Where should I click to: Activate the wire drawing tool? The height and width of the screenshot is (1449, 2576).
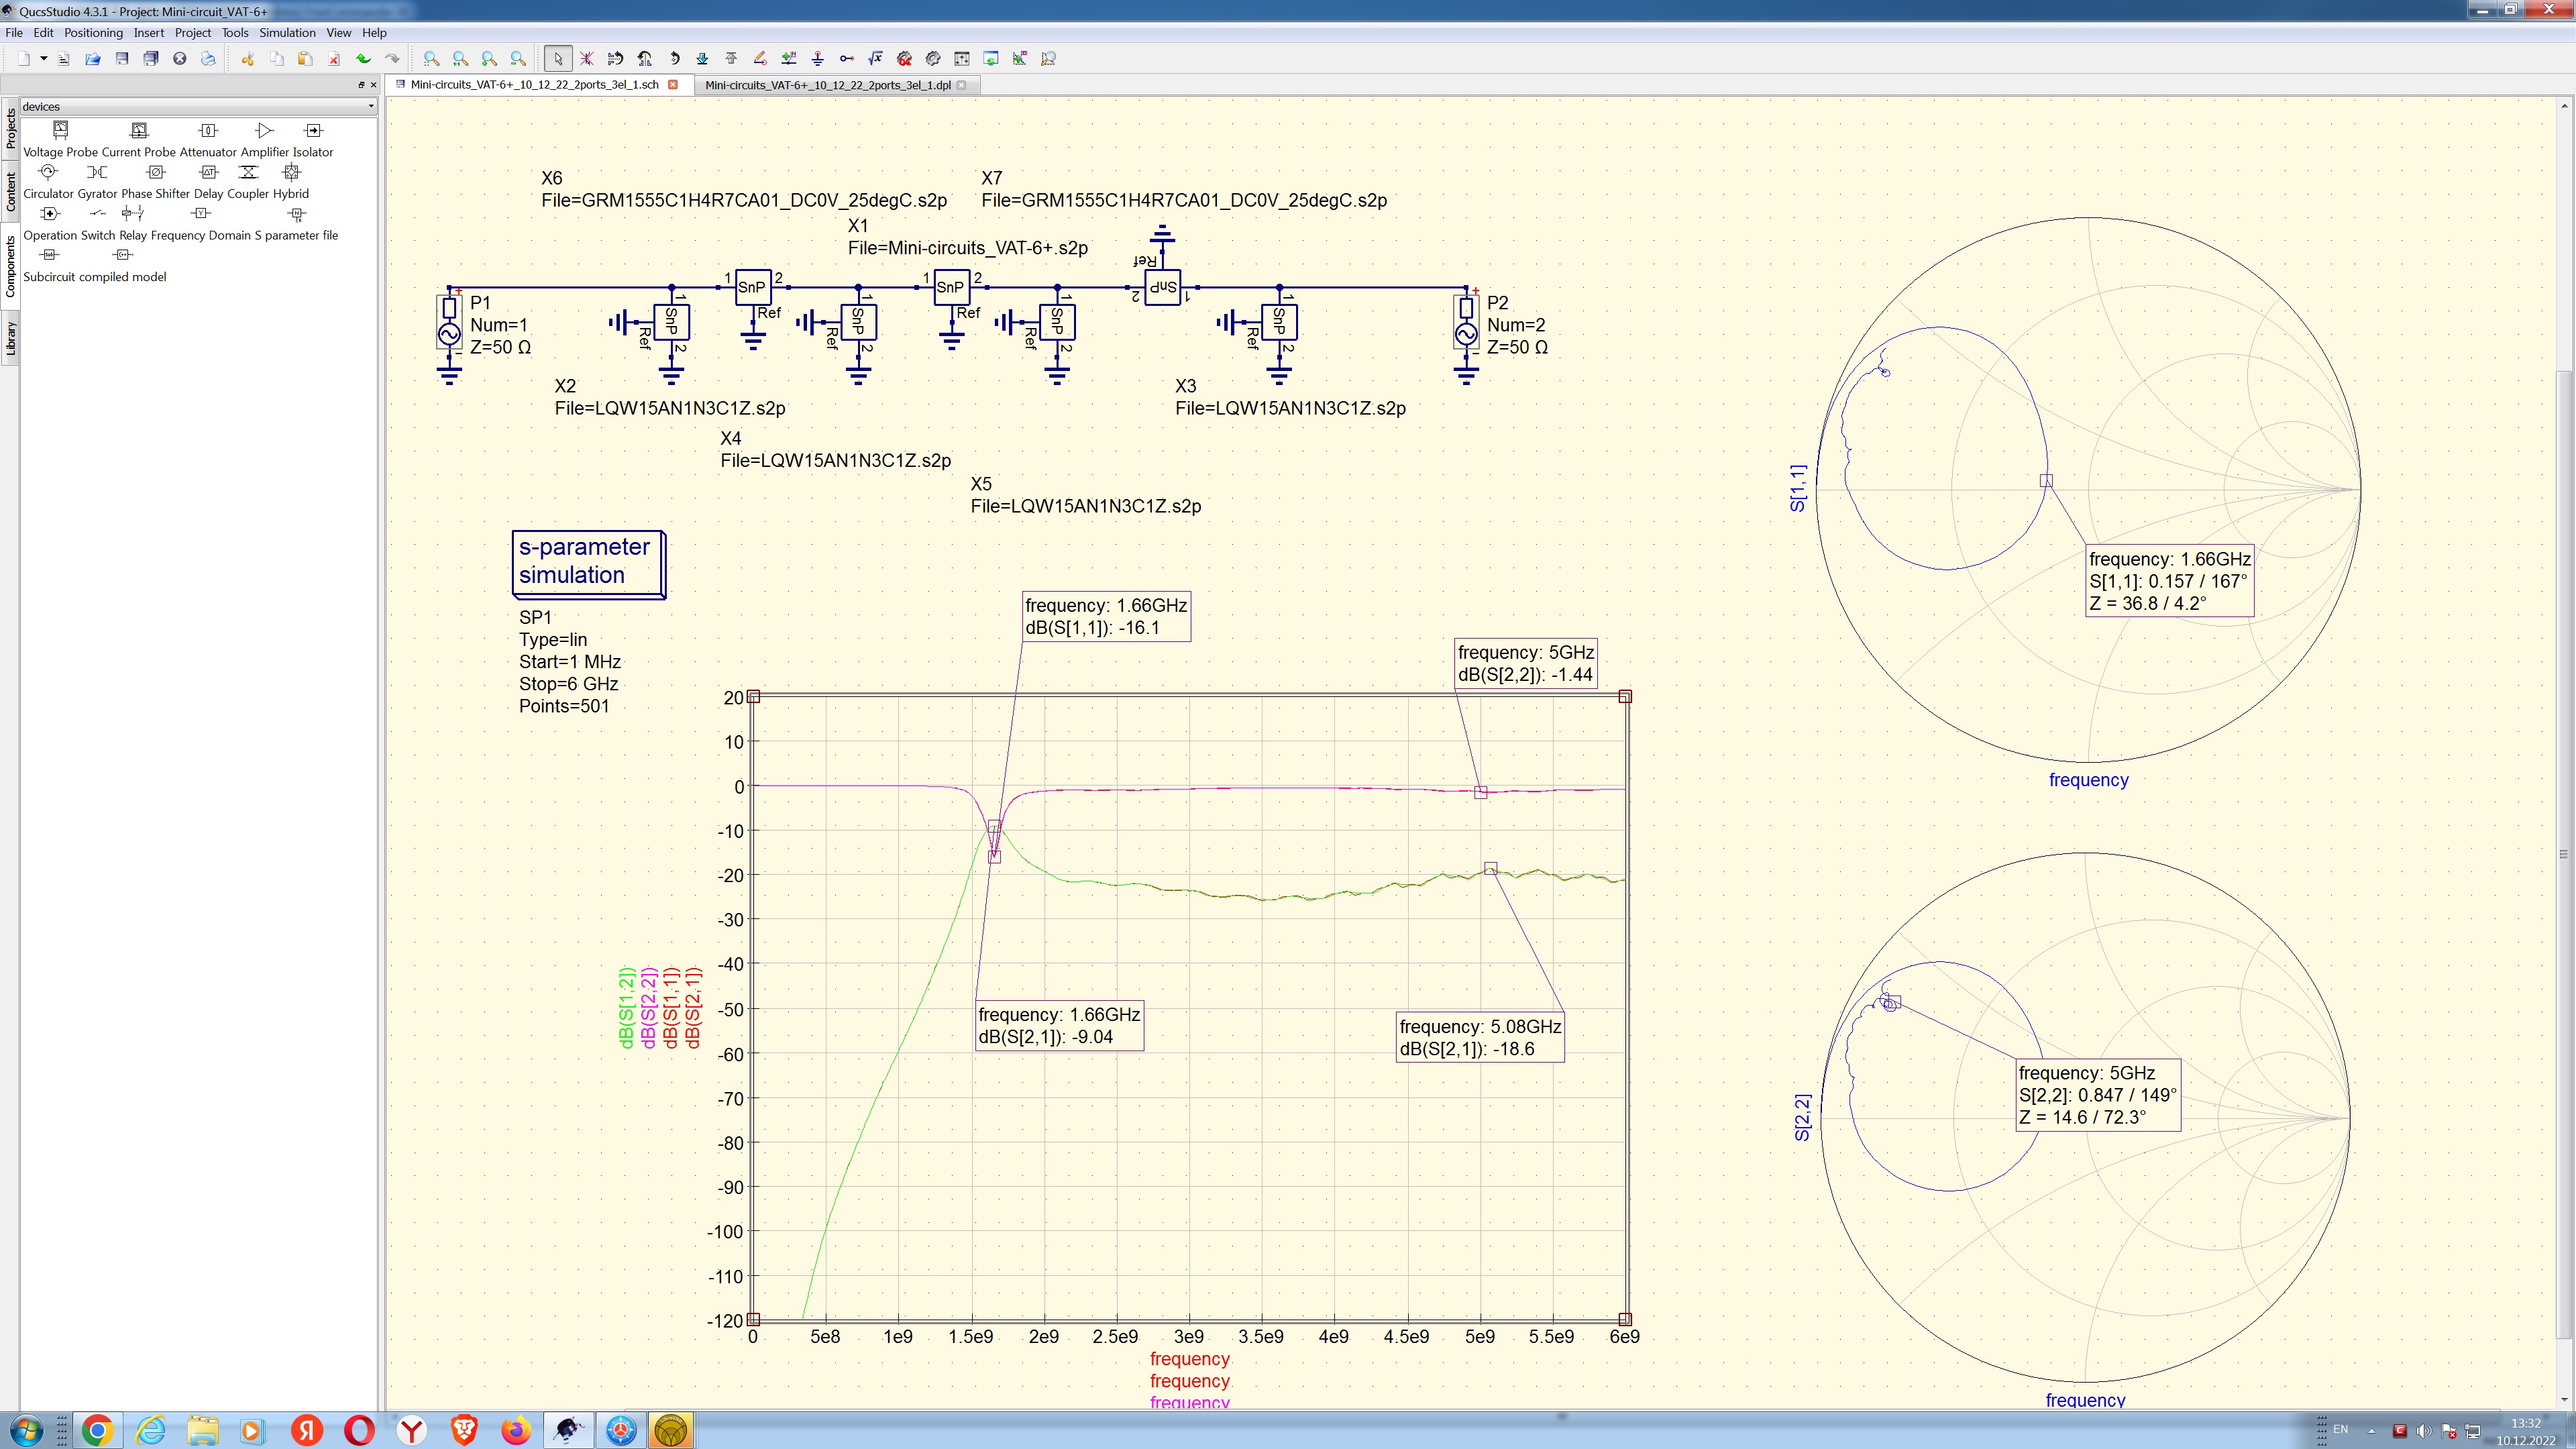pyautogui.click(x=760, y=59)
